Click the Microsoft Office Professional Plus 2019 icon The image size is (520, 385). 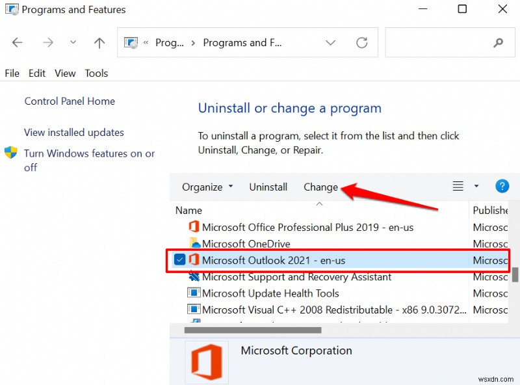pyautogui.click(x=194, y=227)
